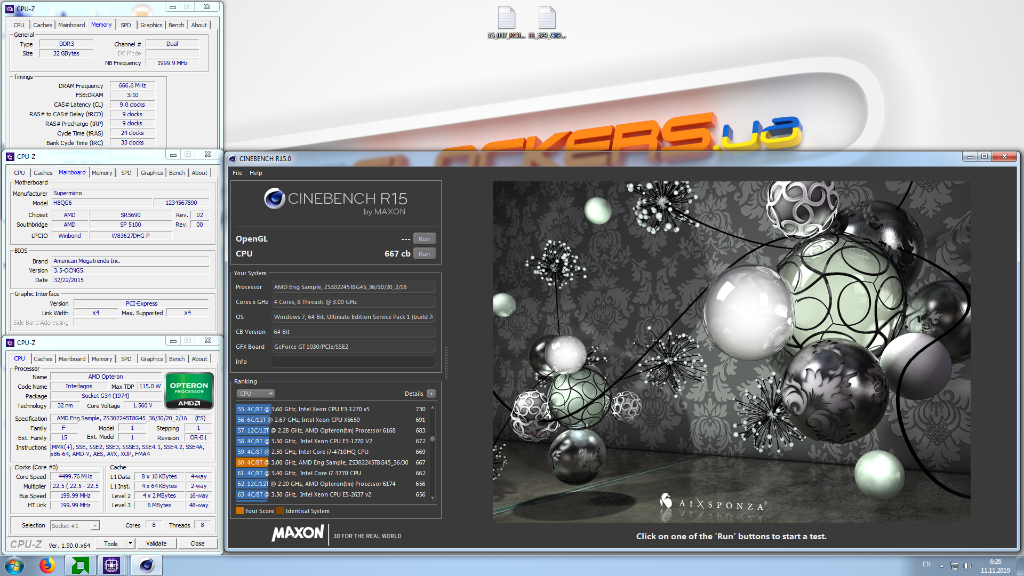
Task: Click the language indicator EN
Action: [x=926, y=564]
